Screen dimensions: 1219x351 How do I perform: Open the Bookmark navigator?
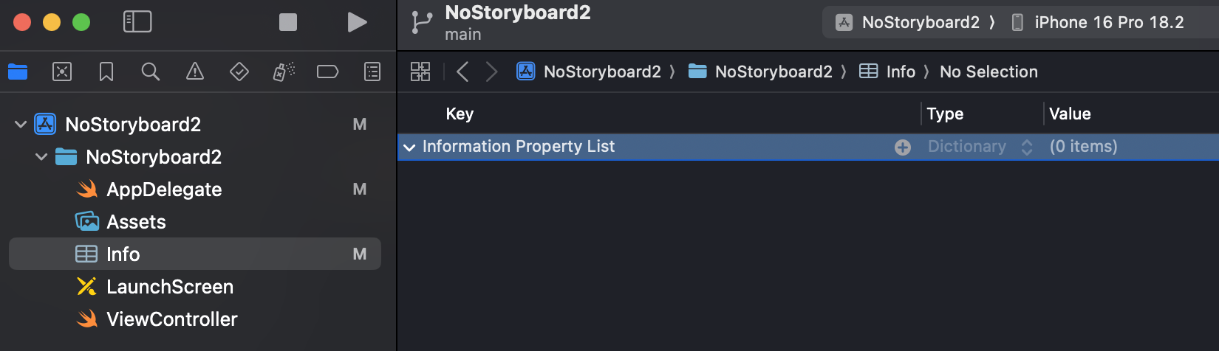[x=106, y=72]
